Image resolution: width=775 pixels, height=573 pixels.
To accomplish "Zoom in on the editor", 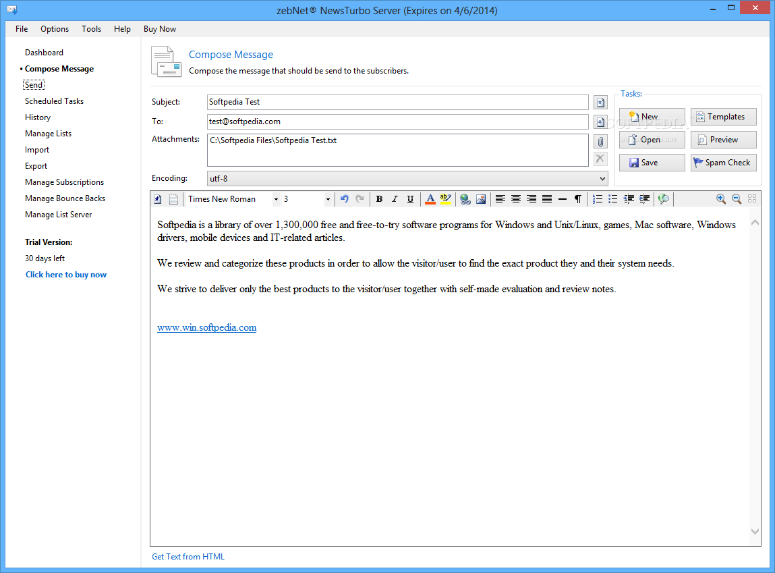I will tap(721, 199).
